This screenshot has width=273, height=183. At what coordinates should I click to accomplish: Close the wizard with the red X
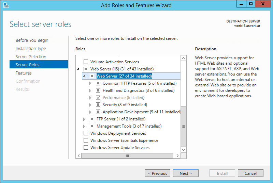pos(263,4)
